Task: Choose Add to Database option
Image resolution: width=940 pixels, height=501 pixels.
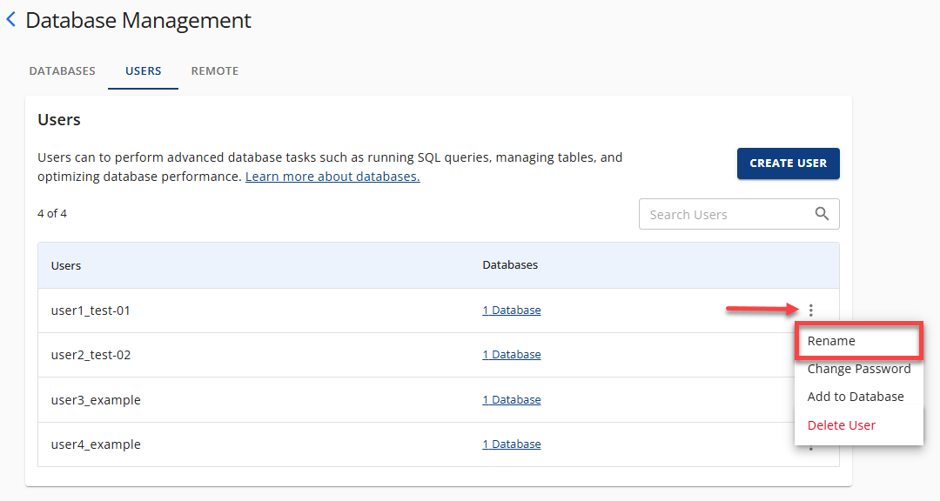Action: point(856,396)
